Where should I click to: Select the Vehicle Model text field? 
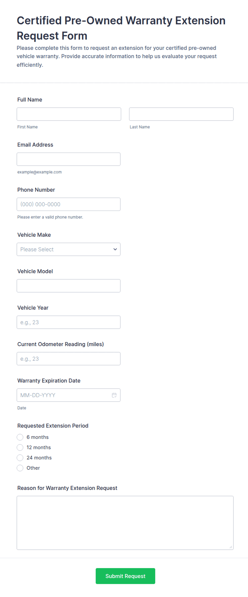69,286
